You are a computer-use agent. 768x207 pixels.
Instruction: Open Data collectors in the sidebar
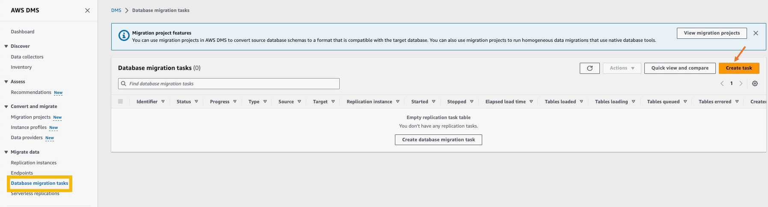point(27,57)
